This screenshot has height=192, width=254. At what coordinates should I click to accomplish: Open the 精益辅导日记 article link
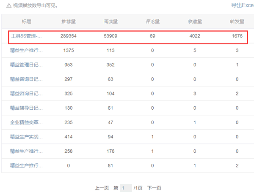26,108
